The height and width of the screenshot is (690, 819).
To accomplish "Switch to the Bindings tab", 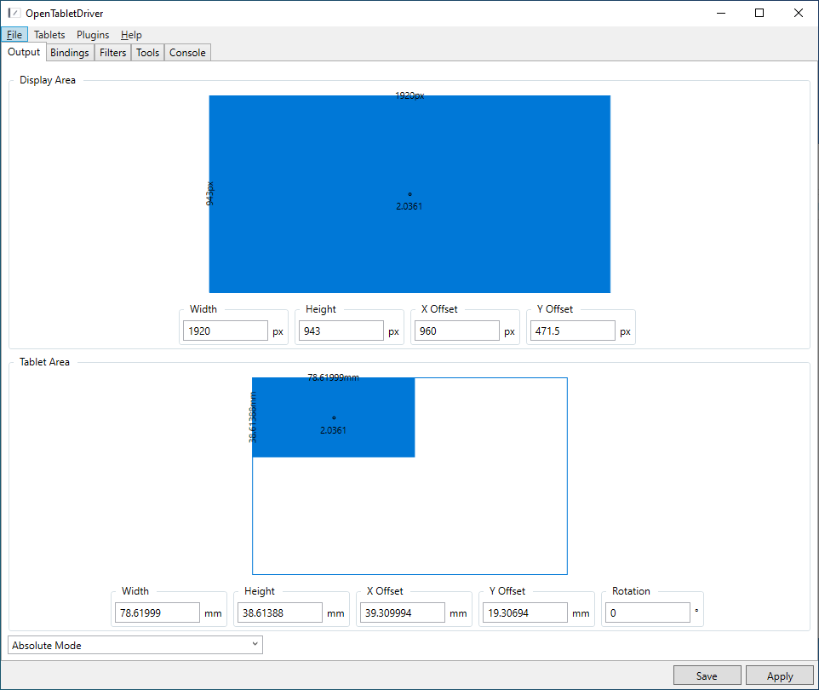I will (x=70, y=53).
